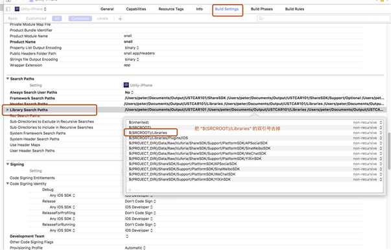Viewport: 391px width, 250px height.
Task: Select the Public Headers Folder Path row
Action: pyautogui.click(x=33, y=54)
